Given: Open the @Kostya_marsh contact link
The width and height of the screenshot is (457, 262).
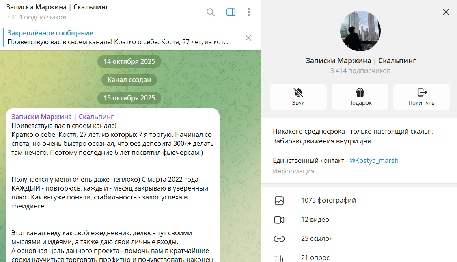Looking at the screenshot, I should tap(374, 160).
